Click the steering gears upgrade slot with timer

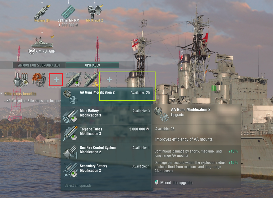(74, 80)
